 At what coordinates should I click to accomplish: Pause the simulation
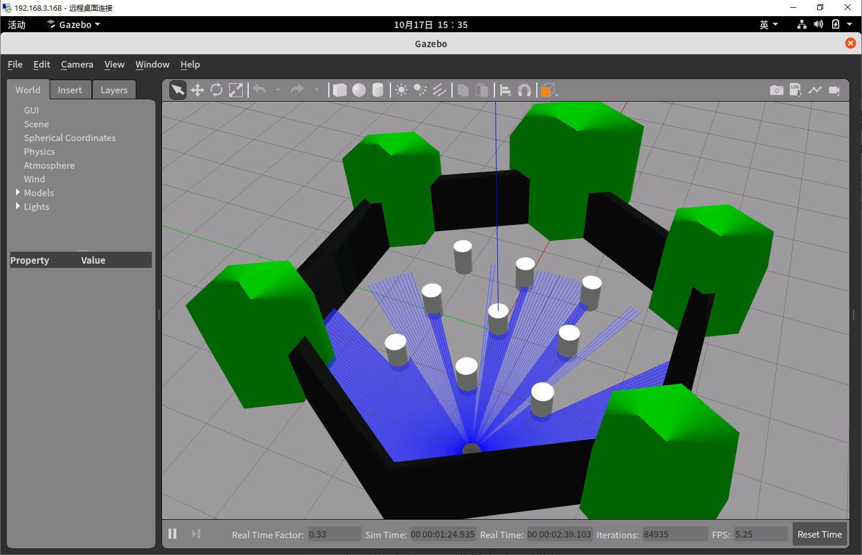[173, 533]
